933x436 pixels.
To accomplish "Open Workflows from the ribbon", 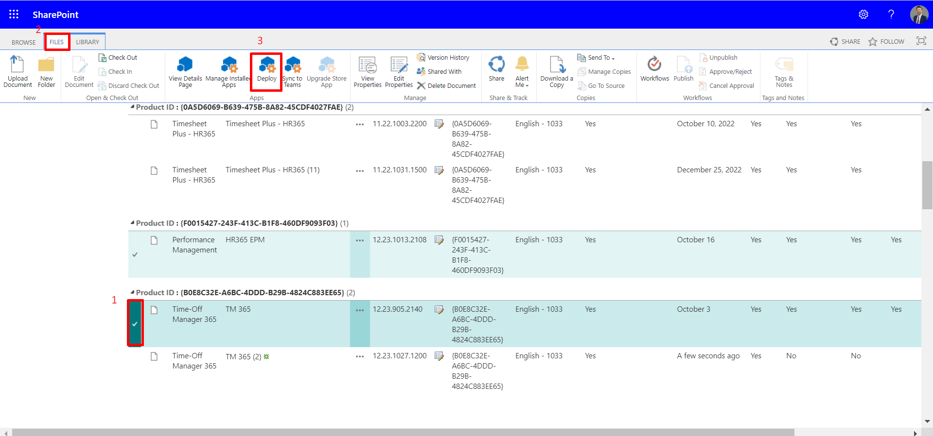I will (x=654, y=69).
